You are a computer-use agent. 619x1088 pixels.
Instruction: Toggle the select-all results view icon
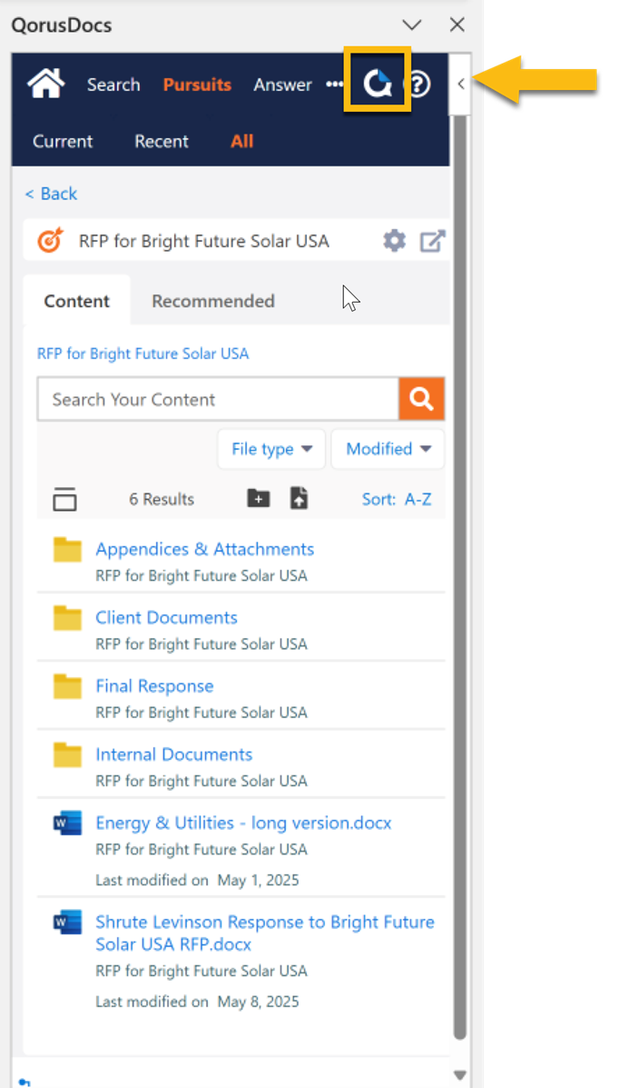(64, 499)
